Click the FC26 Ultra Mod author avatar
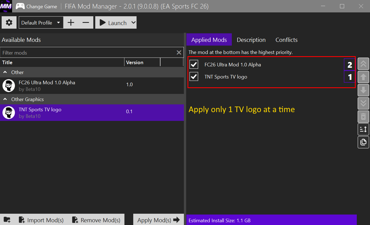 click(9, 86)
